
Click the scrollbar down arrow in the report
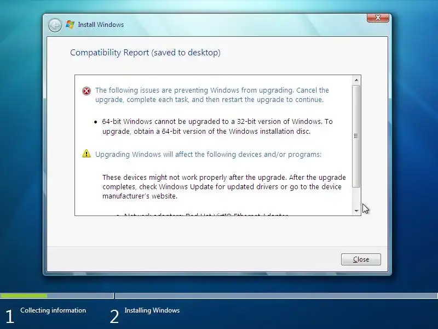coord(356,211)
